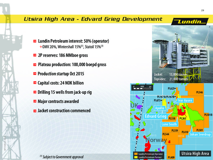Click the PL338 license label

tap(172, 118)
